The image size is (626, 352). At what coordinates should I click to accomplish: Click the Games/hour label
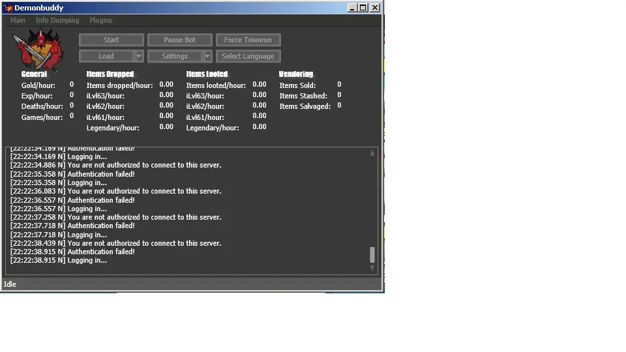[x=42, y=117]
